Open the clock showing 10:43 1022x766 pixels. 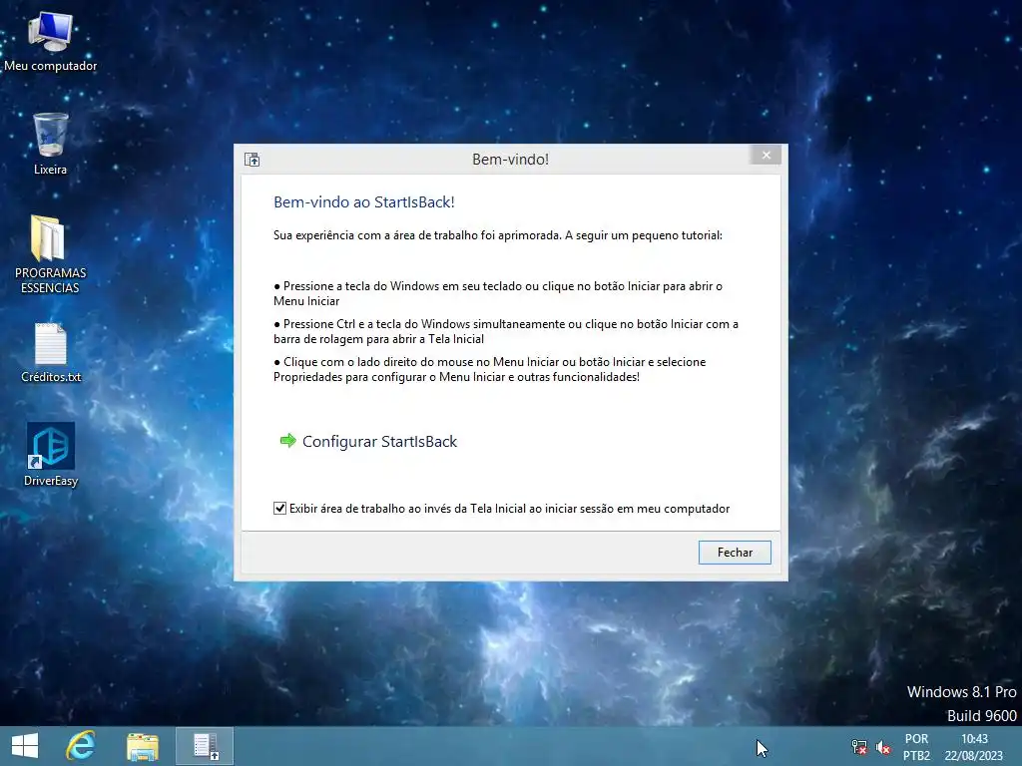point(974,747)
